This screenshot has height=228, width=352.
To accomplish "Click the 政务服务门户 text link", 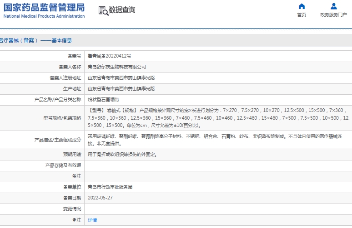I will point(334,15).
